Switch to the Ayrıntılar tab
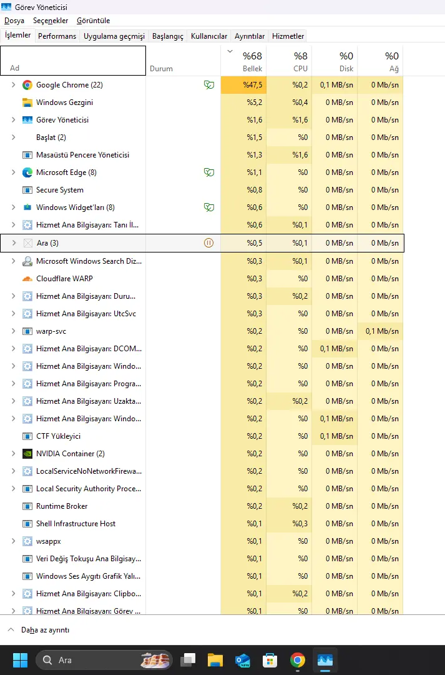 point(250,36)
